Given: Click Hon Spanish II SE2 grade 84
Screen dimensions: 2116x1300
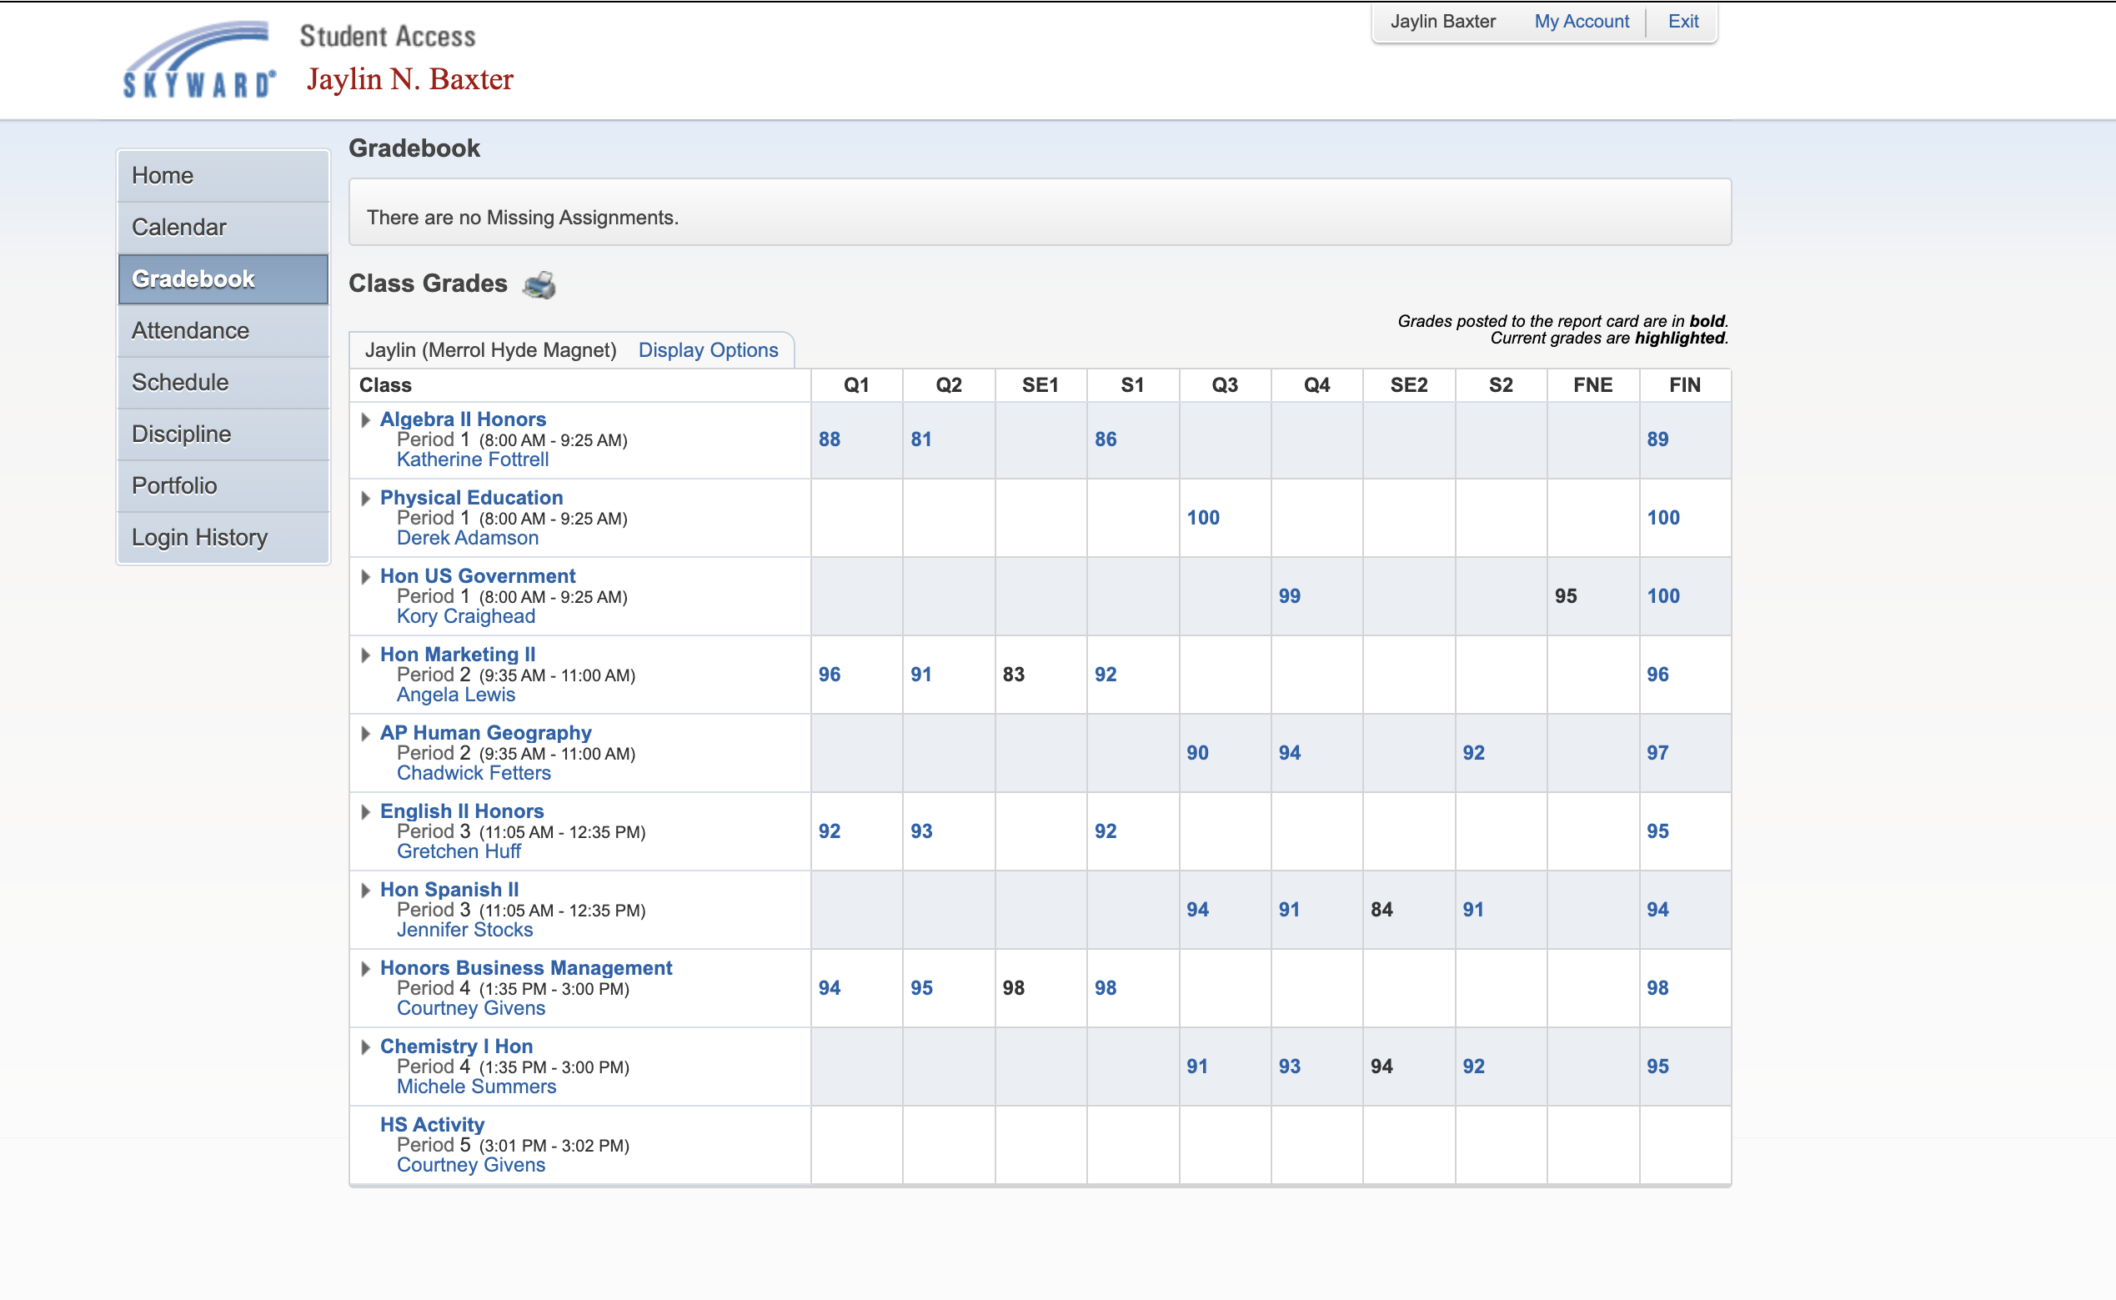Looking at the screenshot, I should [x=1382, y=910].
